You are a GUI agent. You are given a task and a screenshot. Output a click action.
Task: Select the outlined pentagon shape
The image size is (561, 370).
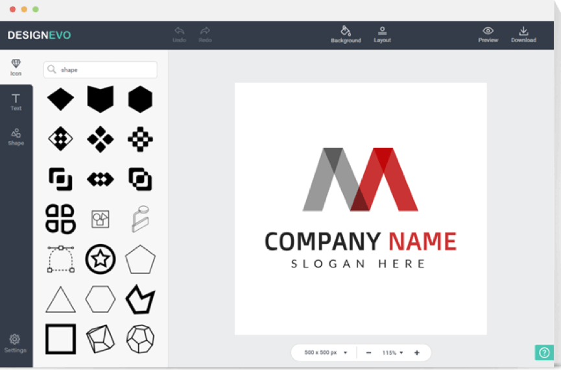[140, 259]
